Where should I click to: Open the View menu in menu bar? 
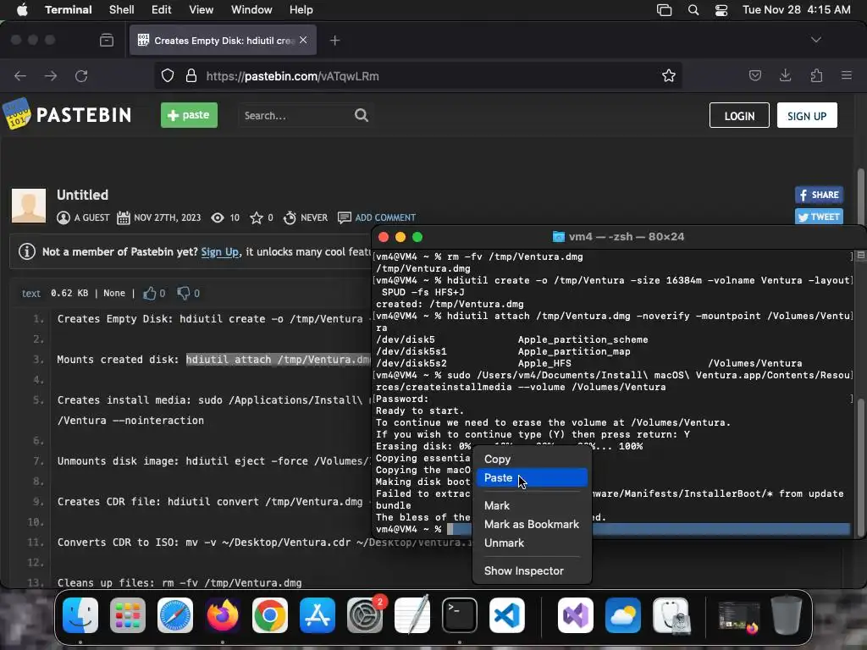[202, 10]
